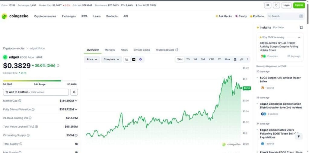Switch to the Similar Coins tab
The width and height of the screenshot is (309, 153).
pyautogui.click(x=142, y=50)
